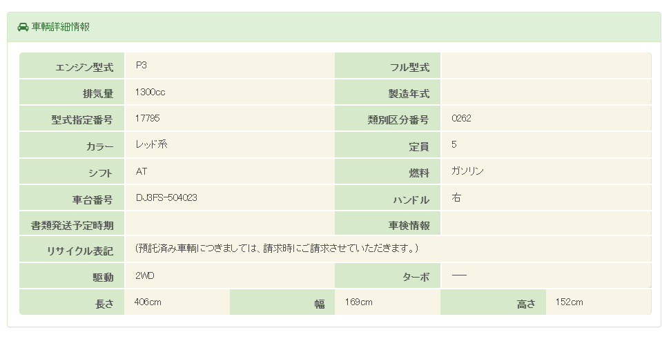
Task: Click the 高さ value 152cm
Action: pos(569,302)
